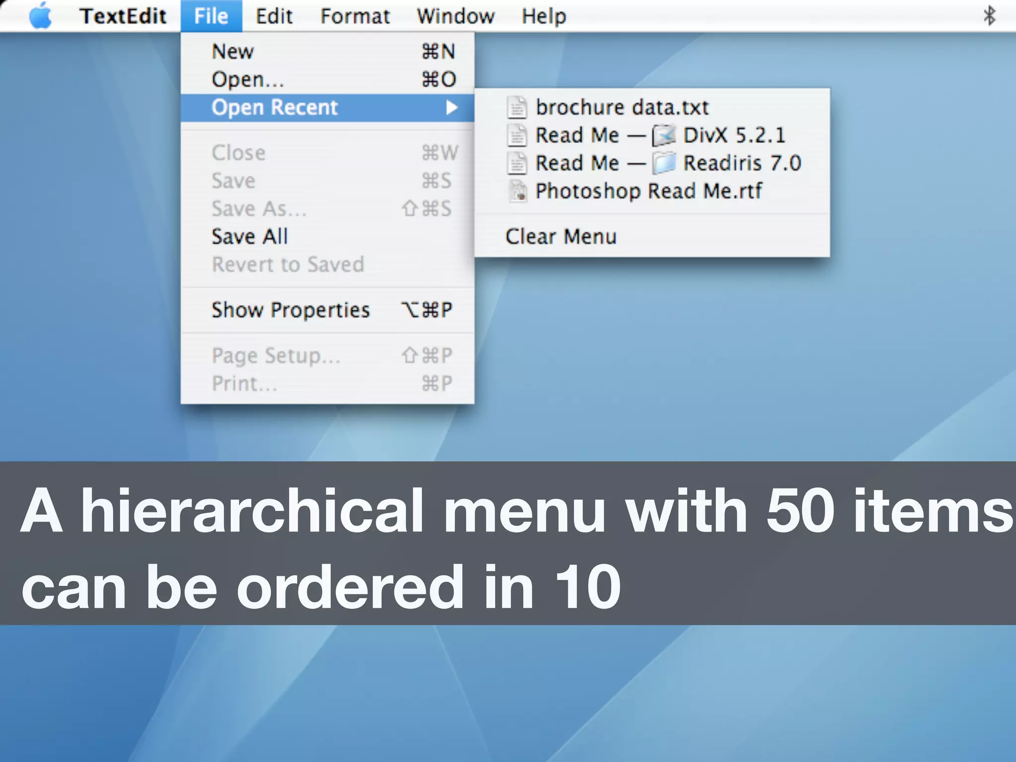This screenshot has width=1016, height=762.
Task: Click the Readiris 7.0 folder icon
Action: point(664,163)
